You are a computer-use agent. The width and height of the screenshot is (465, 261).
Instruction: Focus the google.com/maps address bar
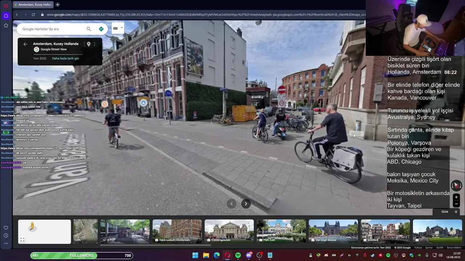tap(205, 14)
